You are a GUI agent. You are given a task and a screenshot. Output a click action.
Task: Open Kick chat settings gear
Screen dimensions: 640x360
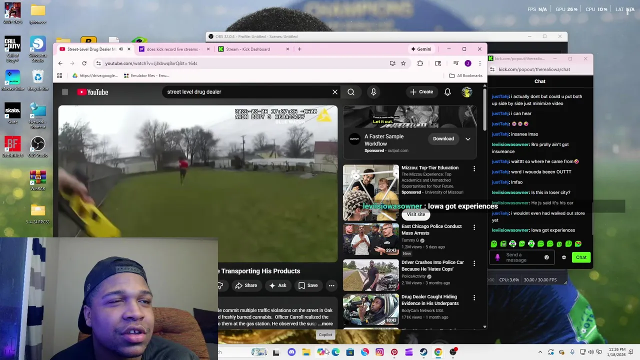coord(564,257)
